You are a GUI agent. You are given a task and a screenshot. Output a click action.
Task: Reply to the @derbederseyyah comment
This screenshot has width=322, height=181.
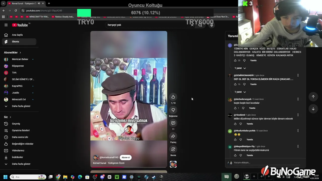(x=252, y=108)
